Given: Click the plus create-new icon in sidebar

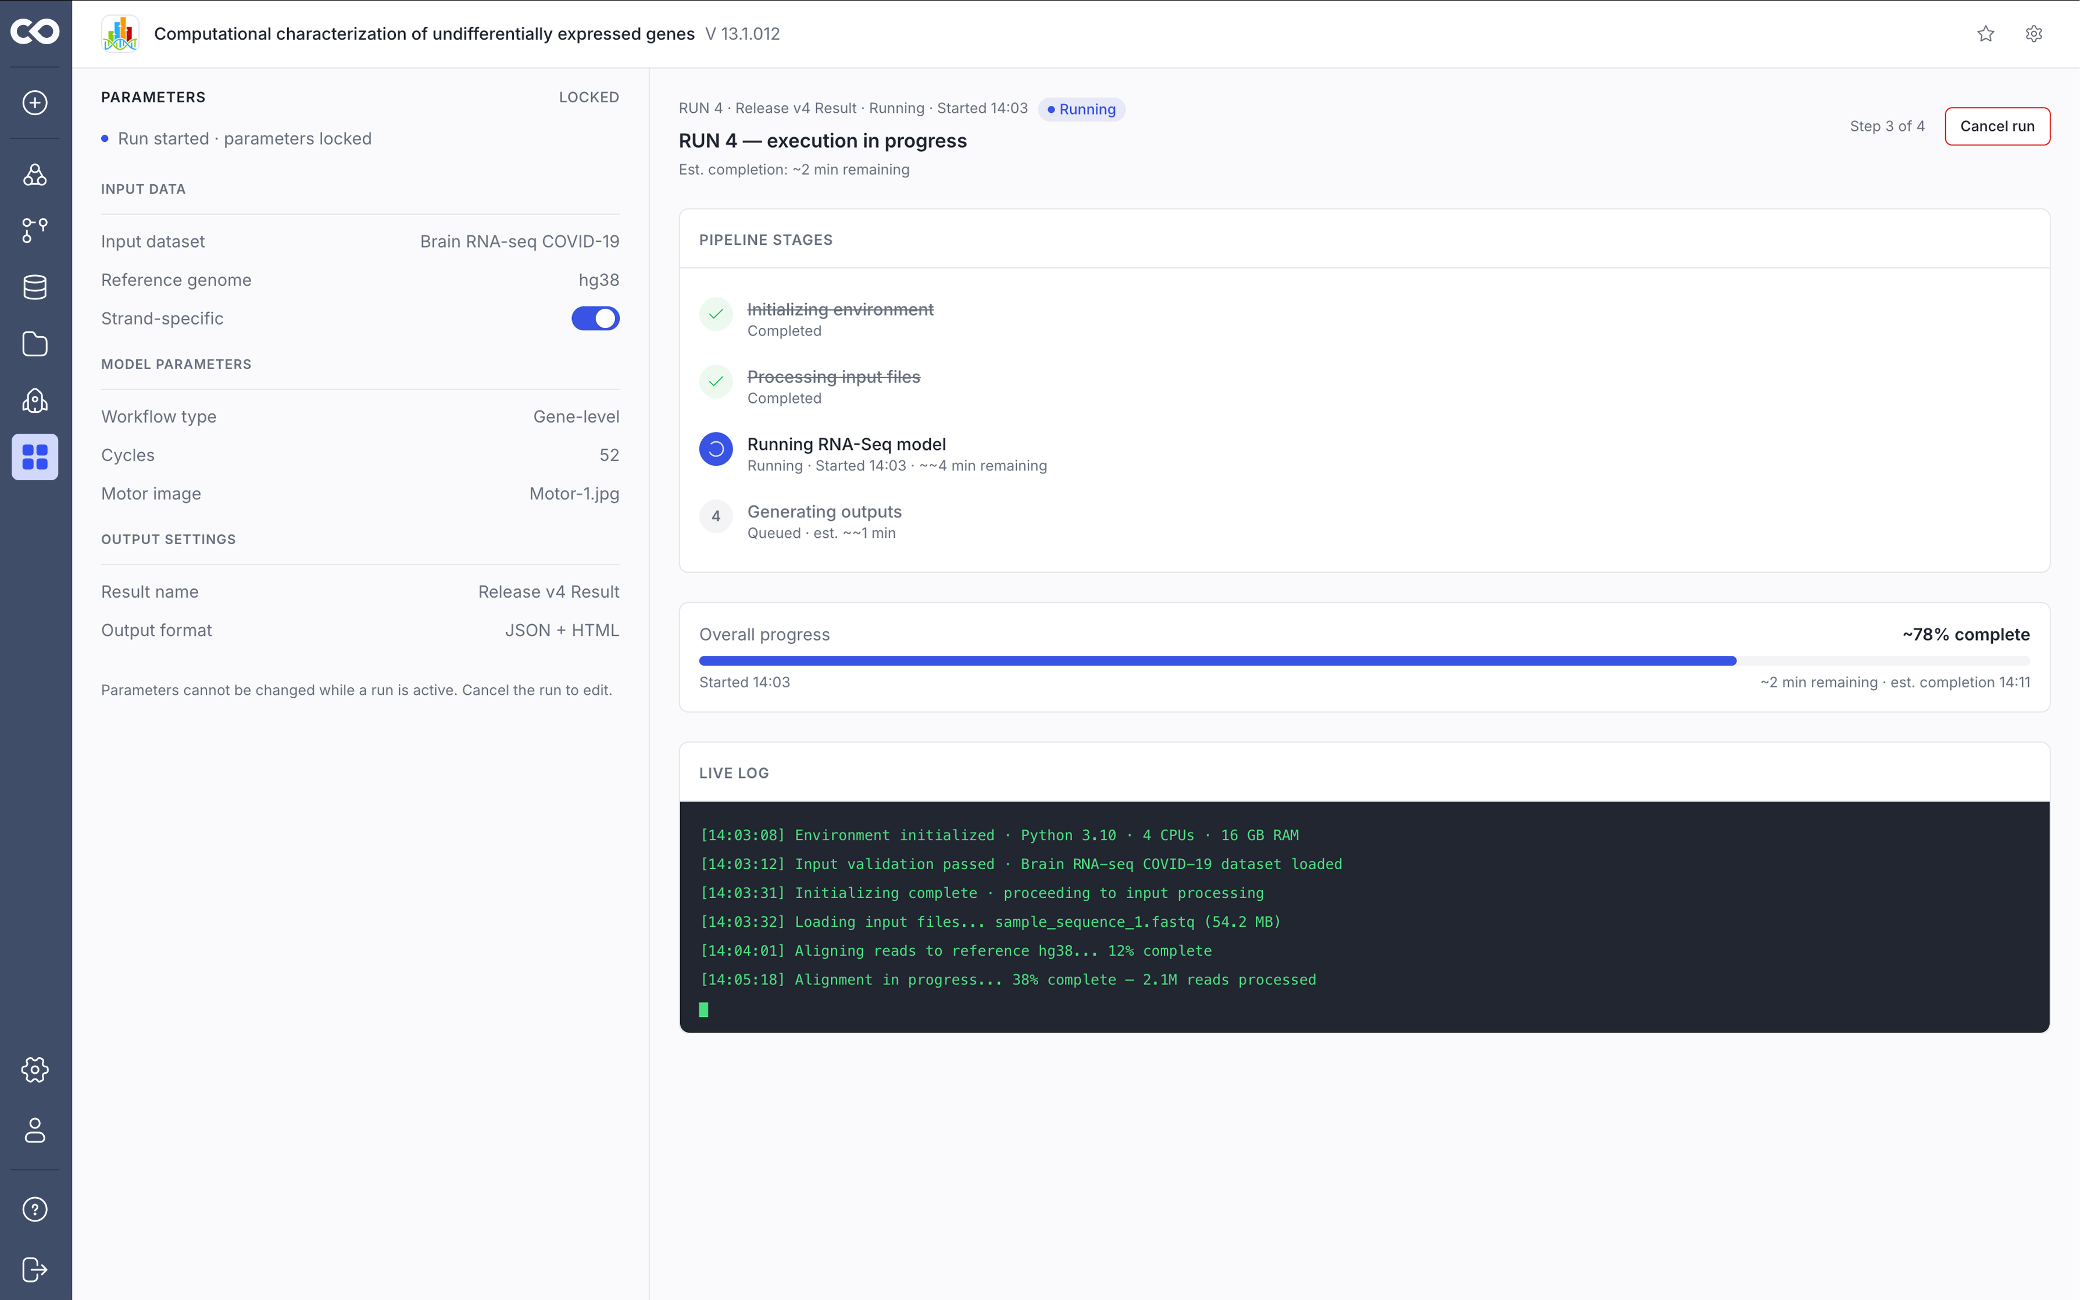Looking at the screenshot, I should tap(35, 102).
